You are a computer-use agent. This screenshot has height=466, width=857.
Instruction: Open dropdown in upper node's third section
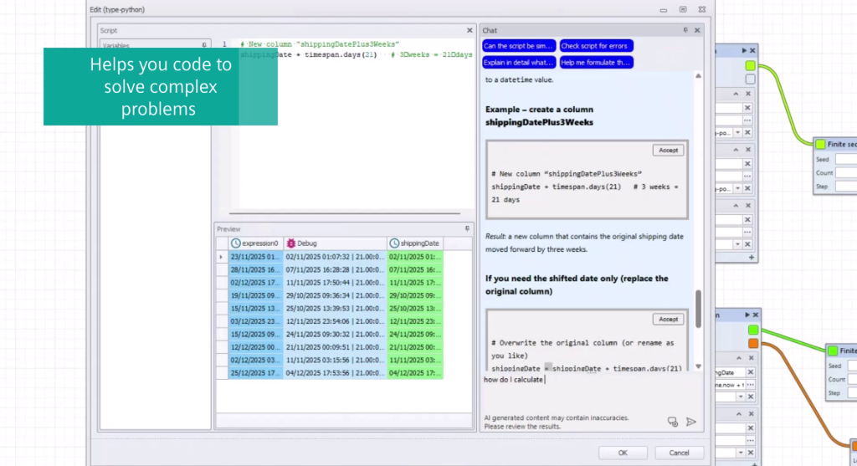[x=737, y=244]
